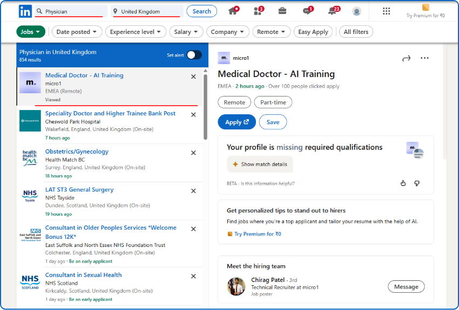The height and width of the screenshot is (310, 459).
Task: Click Show match details
Action: [260, 164]
